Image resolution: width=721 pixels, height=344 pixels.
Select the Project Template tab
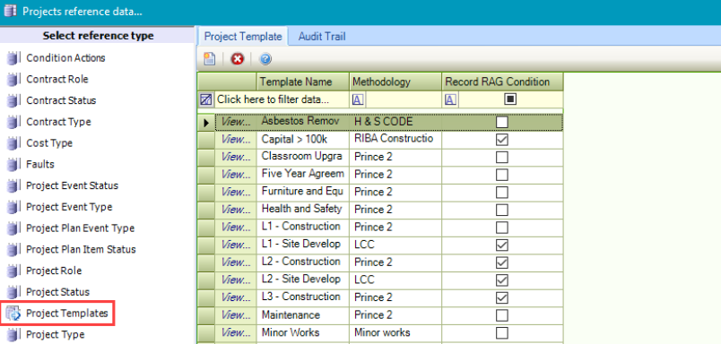pos(243,37)
